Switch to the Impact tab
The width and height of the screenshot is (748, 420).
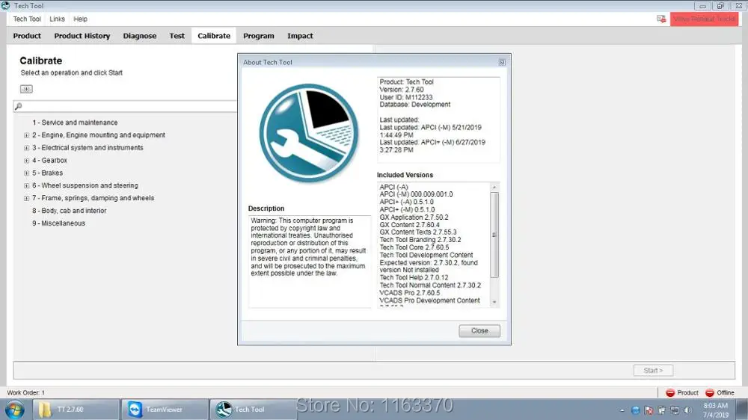(x=300, y=36)
